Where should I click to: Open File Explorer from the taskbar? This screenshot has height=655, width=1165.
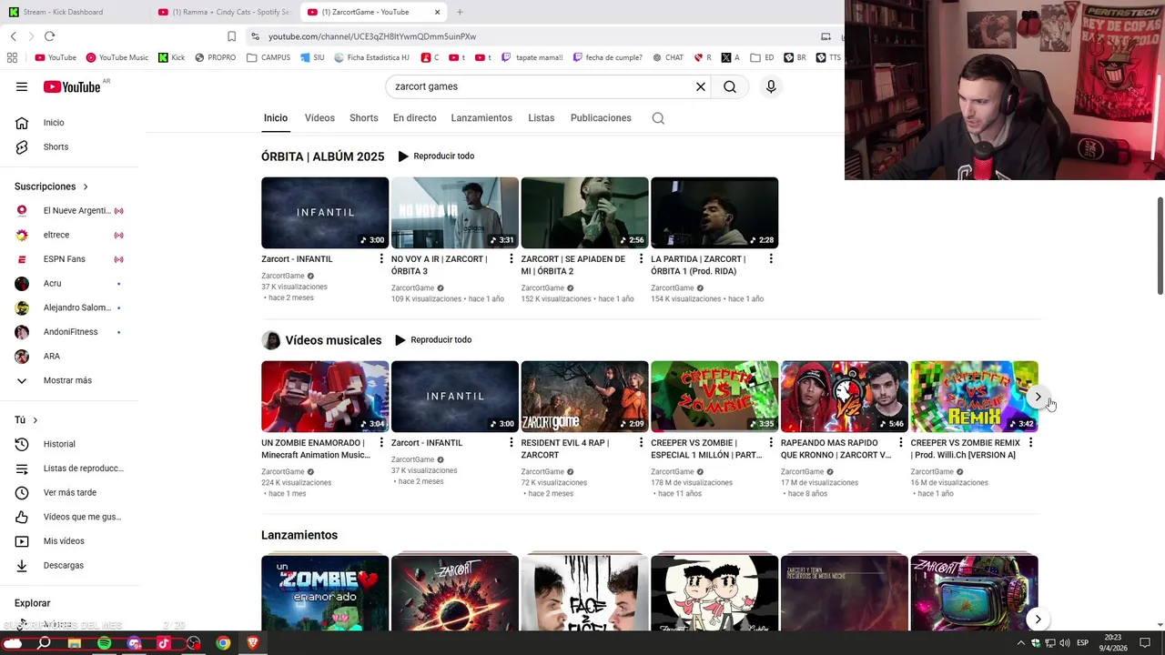(x=75, y=643)
